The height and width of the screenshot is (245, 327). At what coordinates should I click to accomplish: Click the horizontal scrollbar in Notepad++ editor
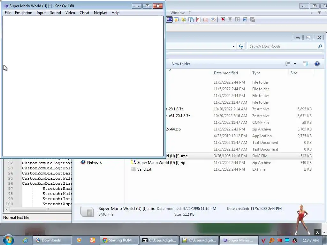coord(41,209)
